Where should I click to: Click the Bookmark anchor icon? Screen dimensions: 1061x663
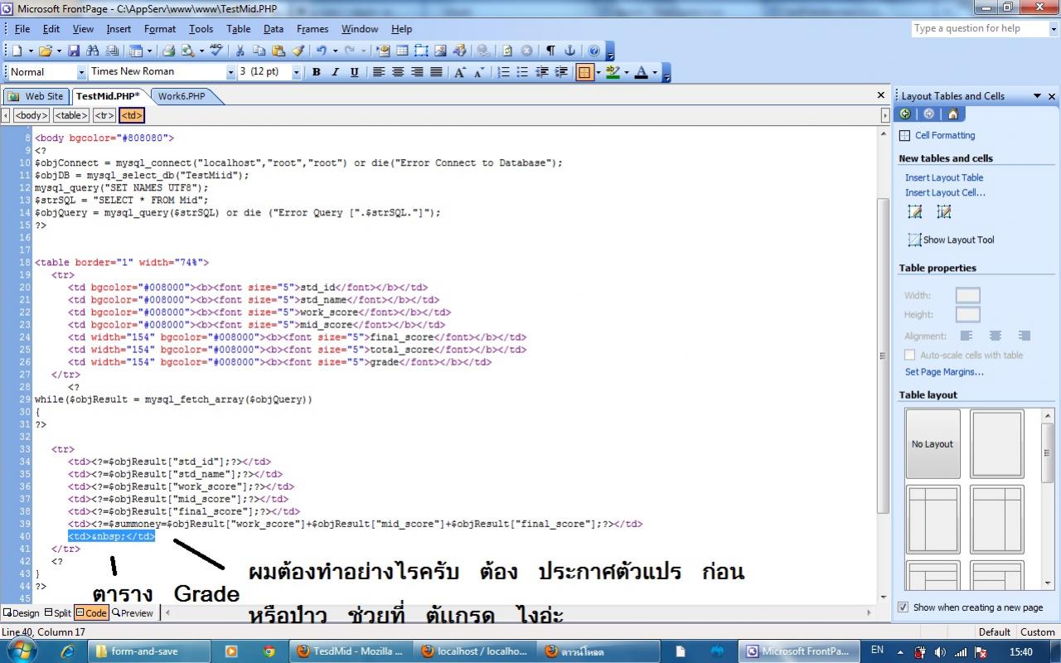pyautogui.click(x=569, y=51)
